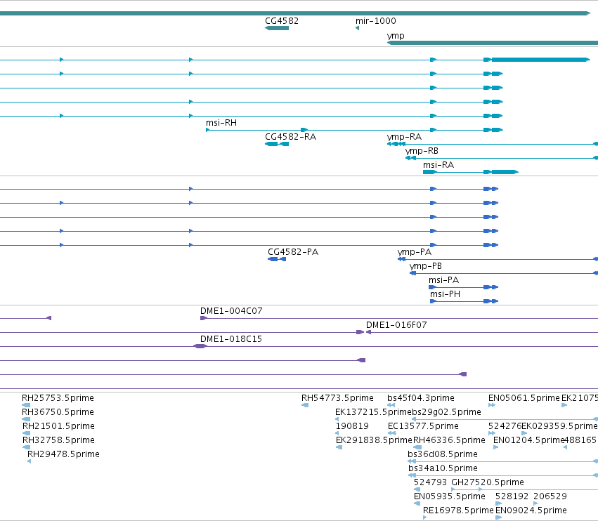The image size is (598, 521).
Task: Select the EN01204.5prime EST label
Action: pyautogui.click(x=528, y=440)
